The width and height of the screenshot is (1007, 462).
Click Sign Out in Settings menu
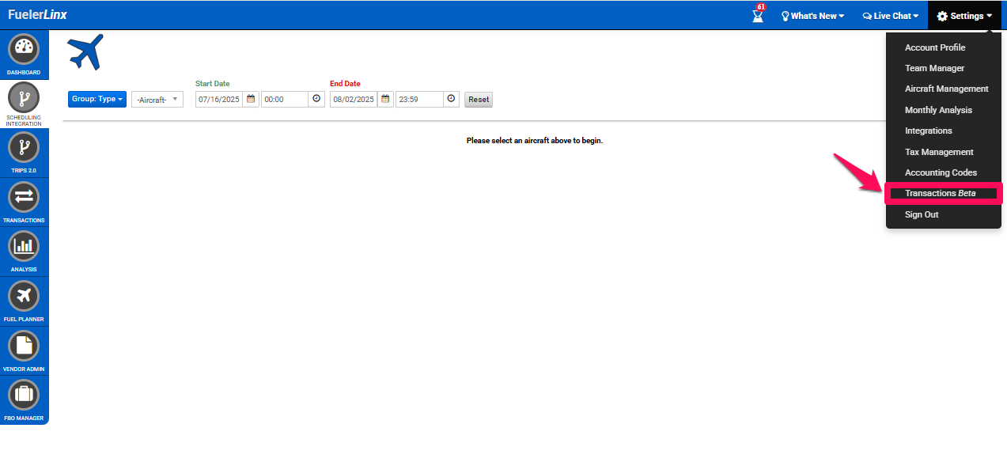pos(922,214)
